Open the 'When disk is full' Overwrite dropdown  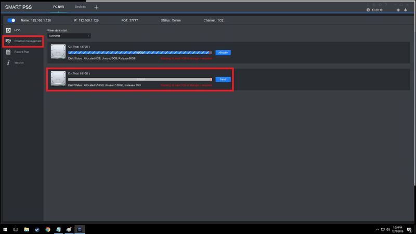[x=69, y=36]
